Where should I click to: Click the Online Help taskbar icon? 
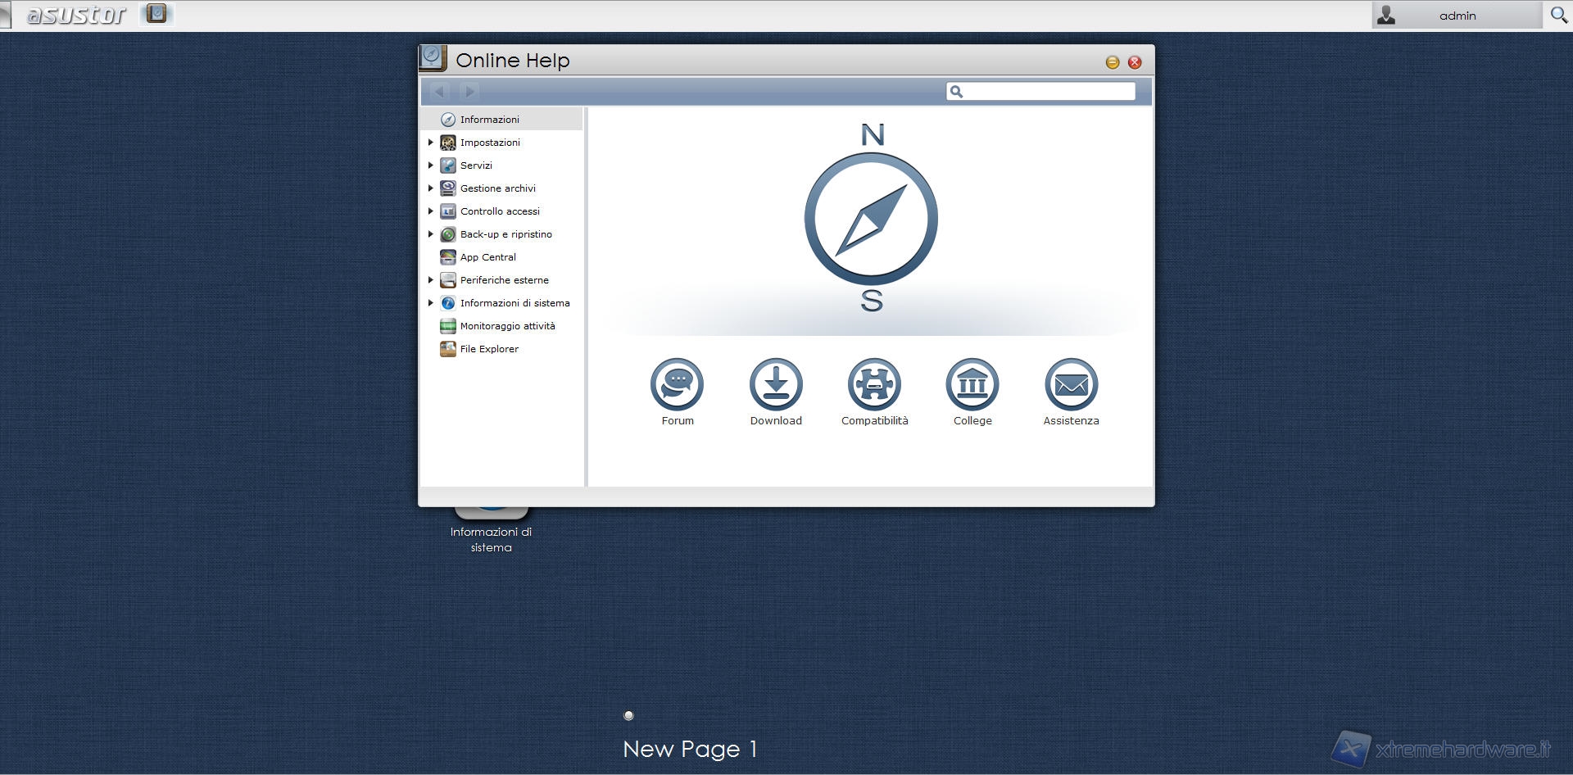tap(156, 14)
